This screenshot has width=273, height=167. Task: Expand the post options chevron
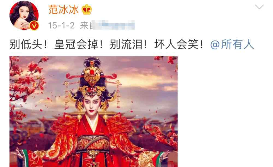259,7
